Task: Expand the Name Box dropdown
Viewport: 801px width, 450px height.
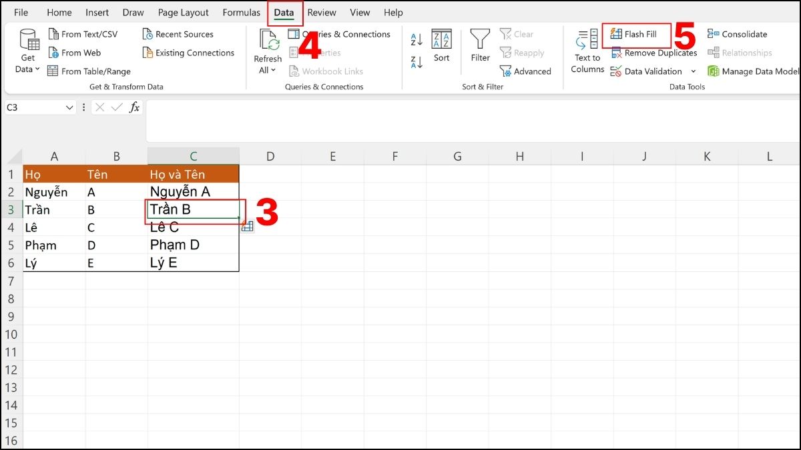Action: [70, 107]
